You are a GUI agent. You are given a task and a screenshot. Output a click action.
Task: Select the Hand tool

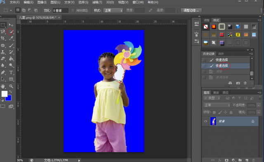(x=3, y=86)
